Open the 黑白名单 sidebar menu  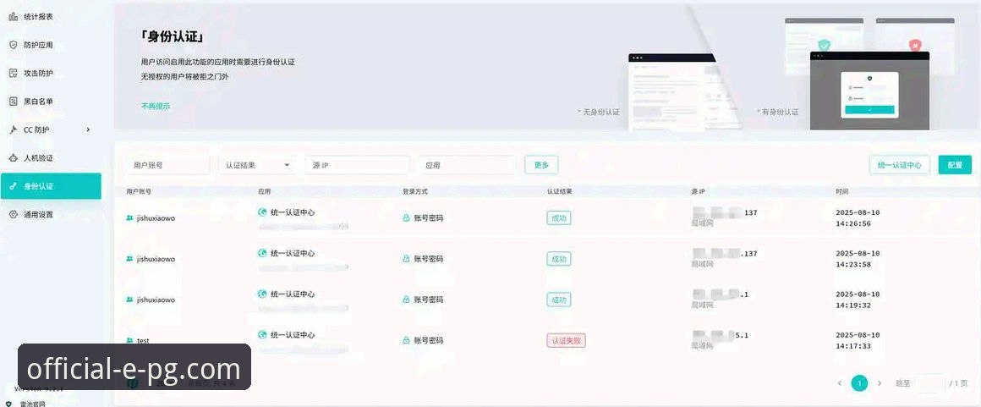(50, 102)
